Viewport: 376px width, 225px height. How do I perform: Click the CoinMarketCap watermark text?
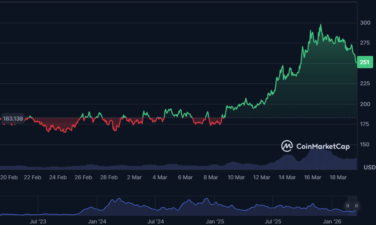click(x=323, y=146)
